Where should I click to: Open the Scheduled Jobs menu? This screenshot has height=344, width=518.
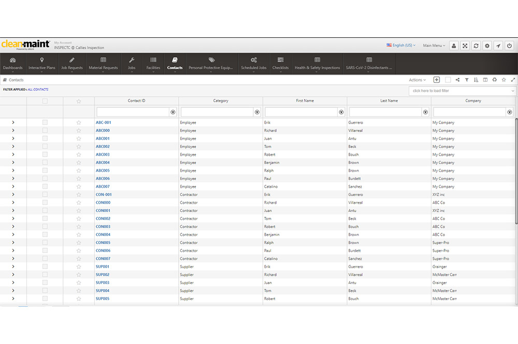point(254,64)
